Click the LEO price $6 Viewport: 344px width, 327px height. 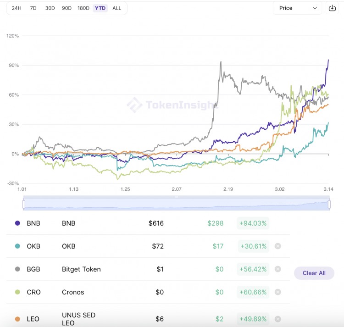160,319
